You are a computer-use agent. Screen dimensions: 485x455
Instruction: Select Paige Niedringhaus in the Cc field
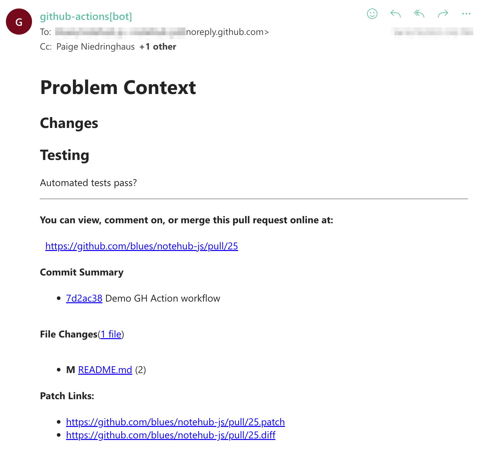(x=95, y=47)
